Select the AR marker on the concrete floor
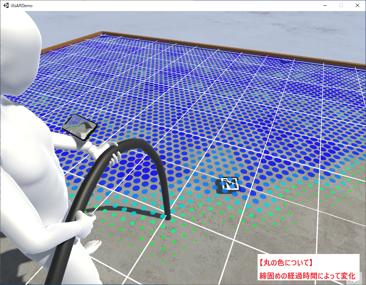 pos(229,184)
